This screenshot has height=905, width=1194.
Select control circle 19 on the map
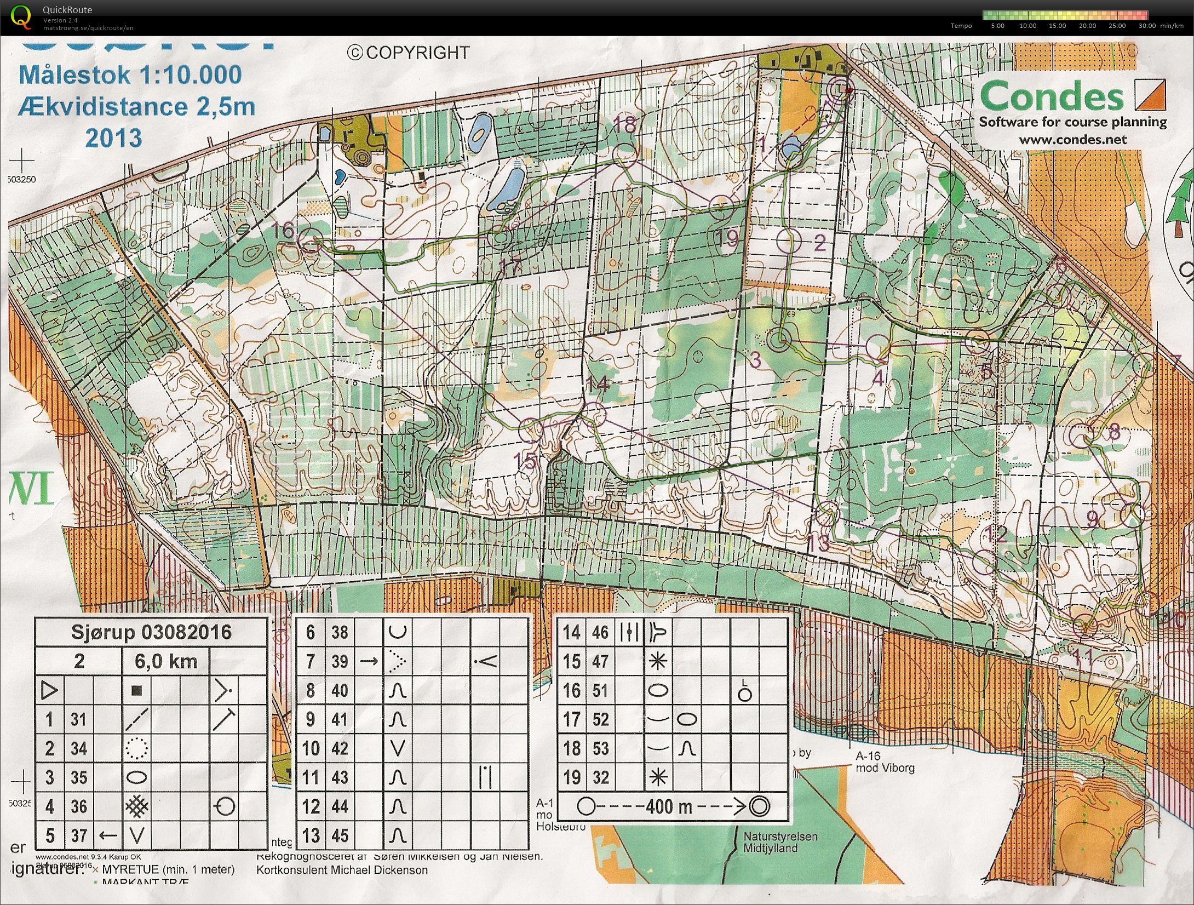point(721,207)
